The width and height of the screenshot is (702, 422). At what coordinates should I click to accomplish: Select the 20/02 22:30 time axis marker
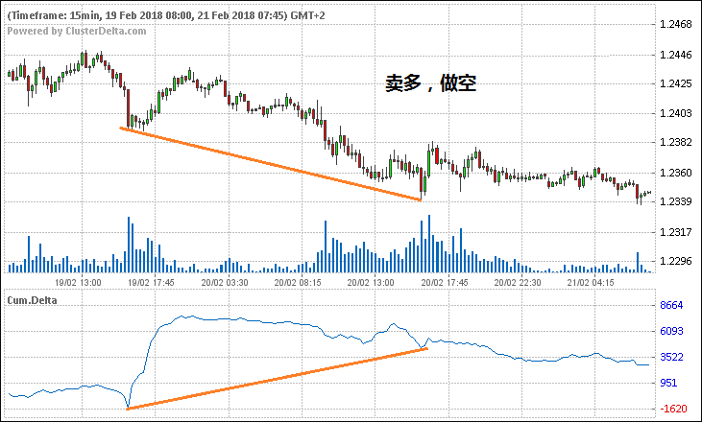tap(518, 283)
